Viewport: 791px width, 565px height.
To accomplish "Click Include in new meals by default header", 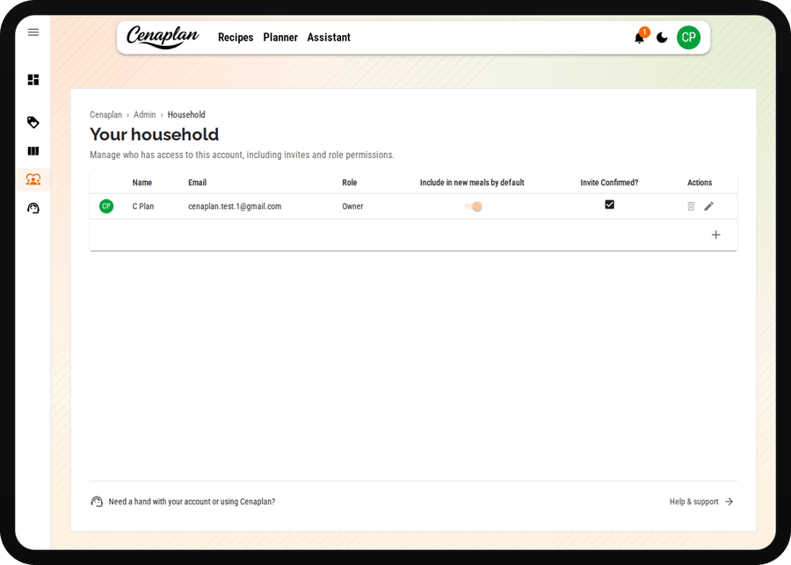I will 472,183.
